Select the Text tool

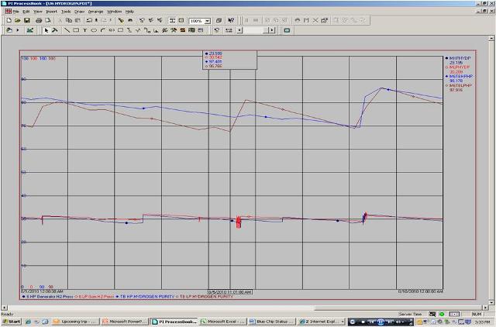point(84,30)
